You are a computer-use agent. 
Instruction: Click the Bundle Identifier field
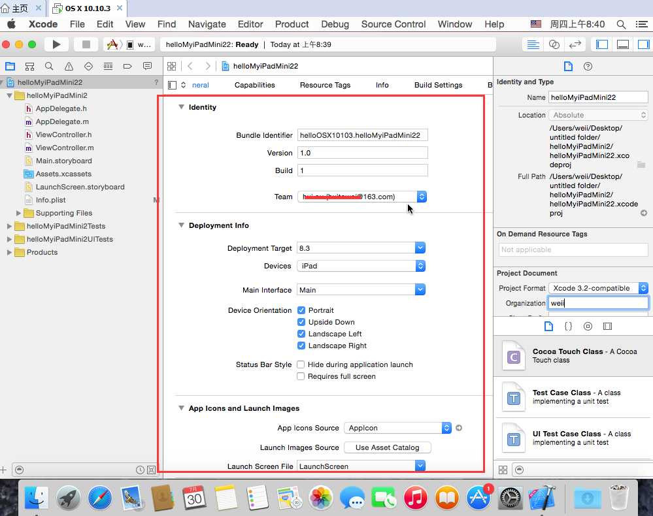click(362, 135)
